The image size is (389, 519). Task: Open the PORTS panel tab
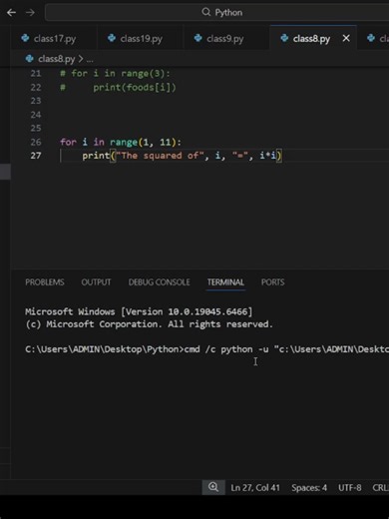click(272, 282)
